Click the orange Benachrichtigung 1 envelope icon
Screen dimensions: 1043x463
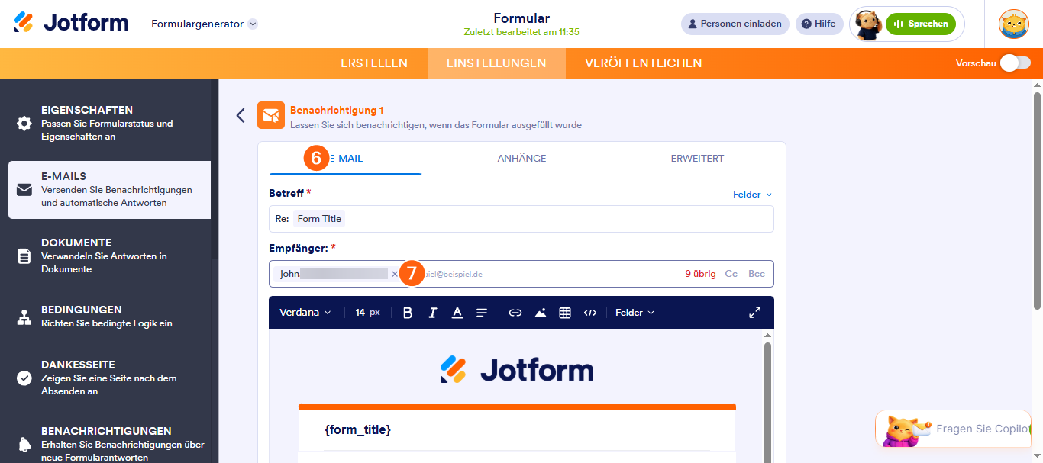271,115
